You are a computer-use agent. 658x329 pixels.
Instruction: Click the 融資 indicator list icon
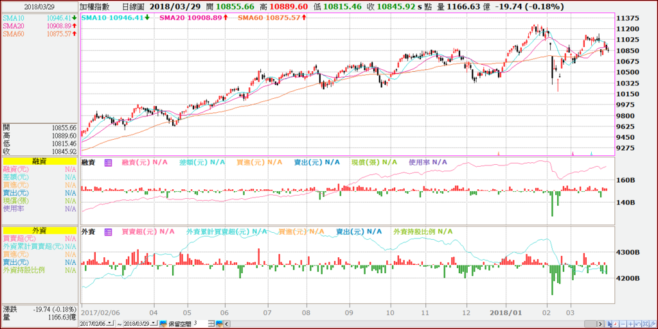108,162
